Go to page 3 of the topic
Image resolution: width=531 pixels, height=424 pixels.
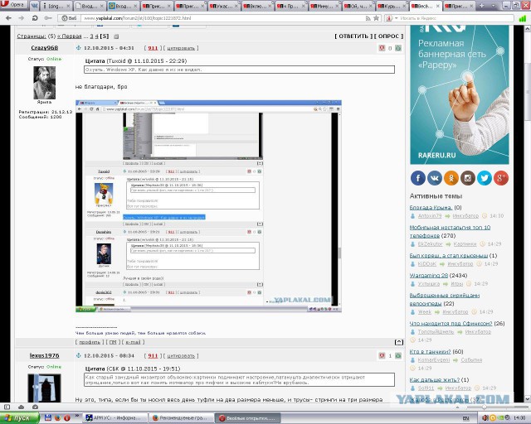91,36
